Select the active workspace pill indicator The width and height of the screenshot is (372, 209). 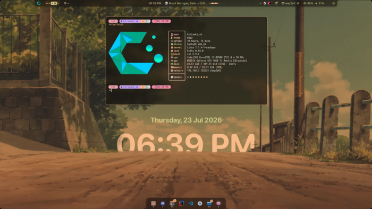[x=54, y=3]
